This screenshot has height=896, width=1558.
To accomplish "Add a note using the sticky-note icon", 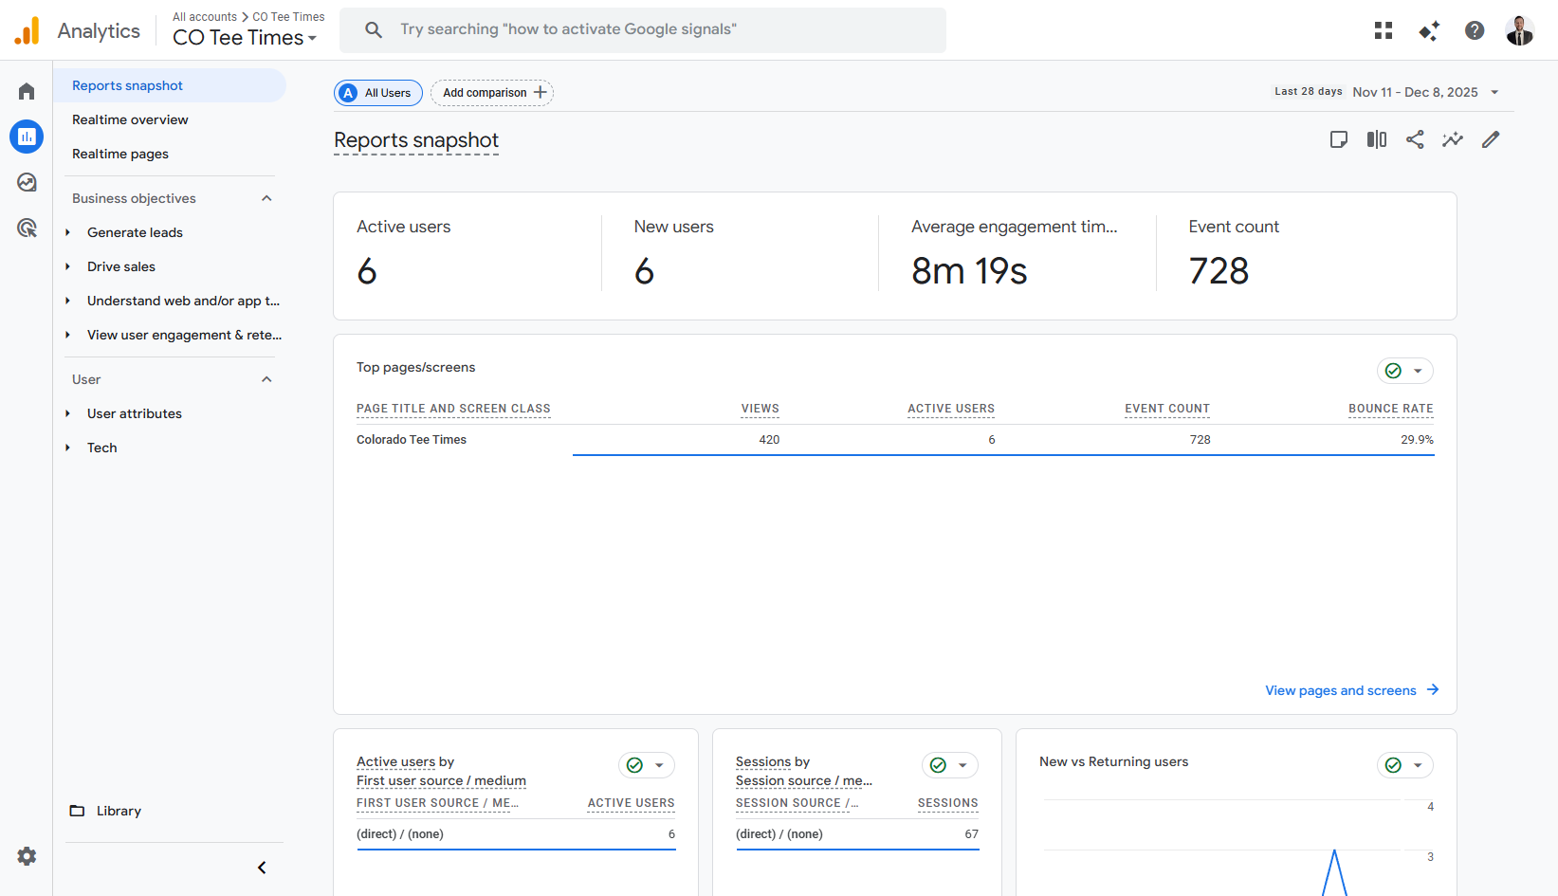I will click(1339, 139).
